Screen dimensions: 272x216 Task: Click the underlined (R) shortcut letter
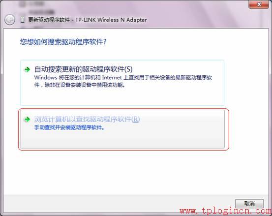tap(135, 120)
